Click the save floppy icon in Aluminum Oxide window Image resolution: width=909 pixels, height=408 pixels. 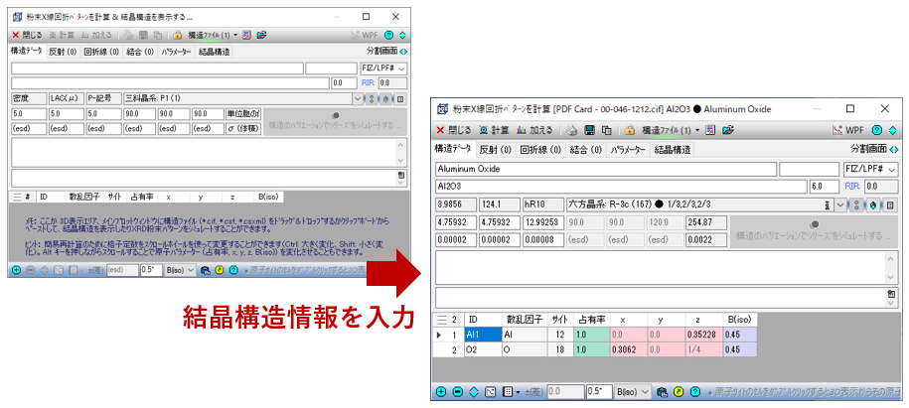(x=590, y=130)
